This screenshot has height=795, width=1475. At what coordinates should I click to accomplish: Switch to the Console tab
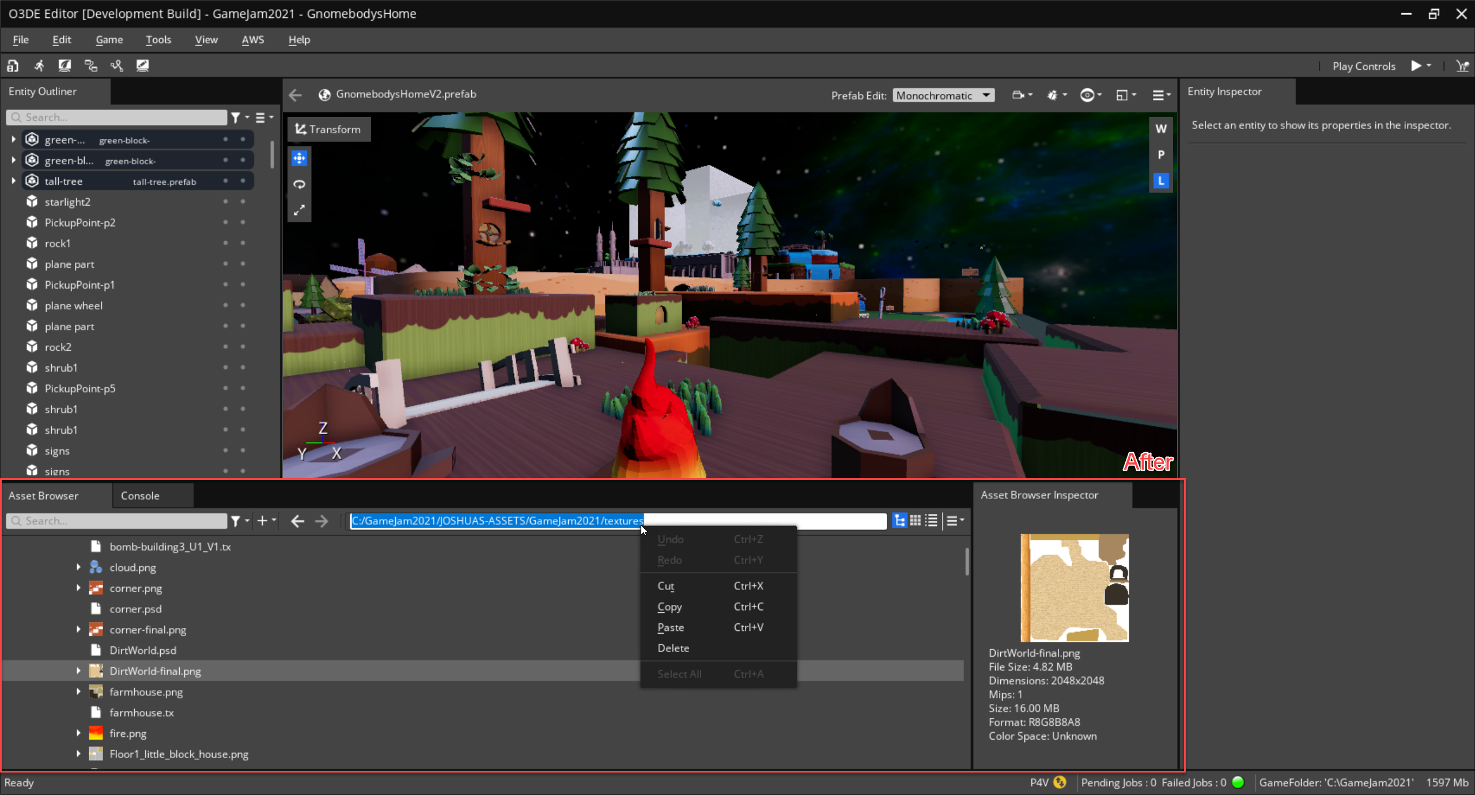(x=140, y=495)
